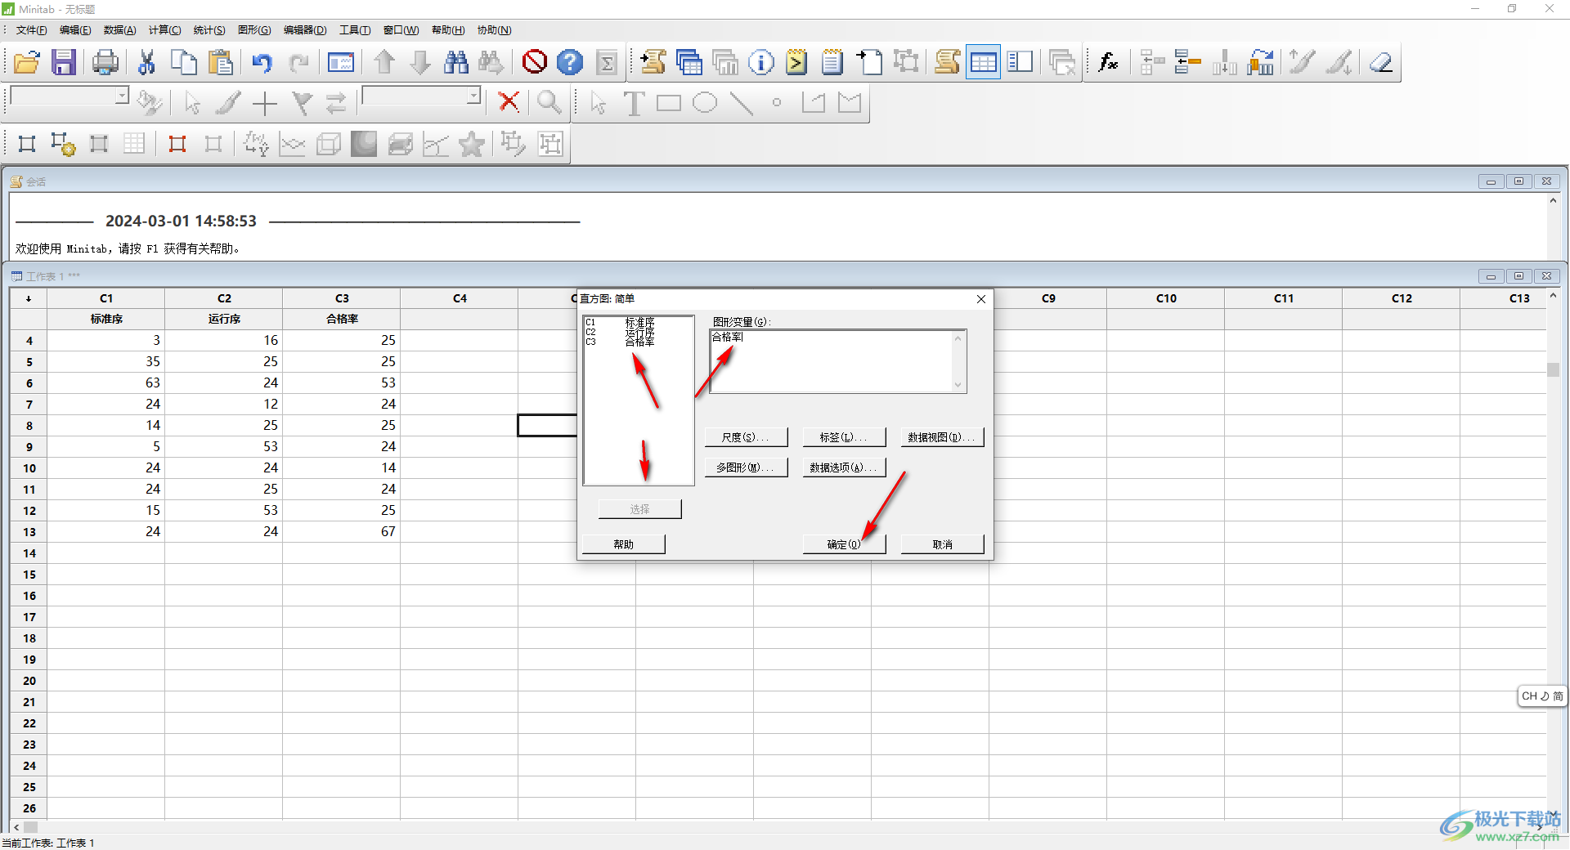This screenshot has width=1570, height=850.
Task: Click the 运行序 column name cell
Action: (x=224, y=320)
